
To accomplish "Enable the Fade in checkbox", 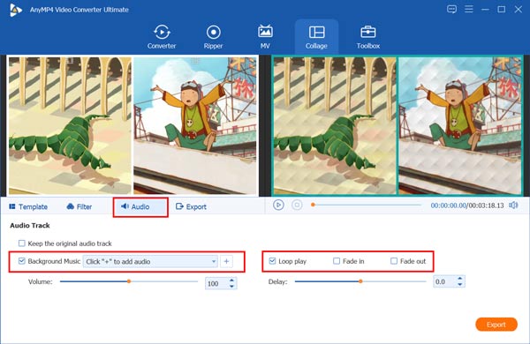I will tap(337, 261).
